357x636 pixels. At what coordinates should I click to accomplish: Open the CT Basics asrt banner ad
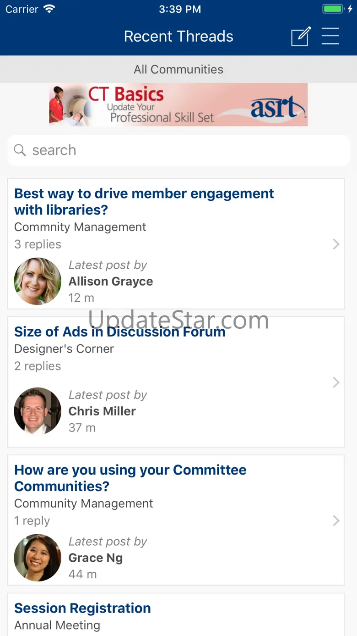178,105
